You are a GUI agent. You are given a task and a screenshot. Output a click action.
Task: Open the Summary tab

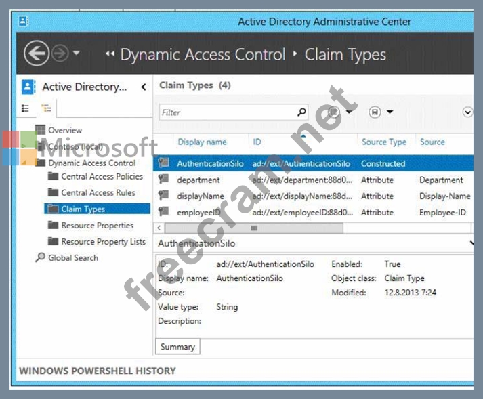point(177,347)
